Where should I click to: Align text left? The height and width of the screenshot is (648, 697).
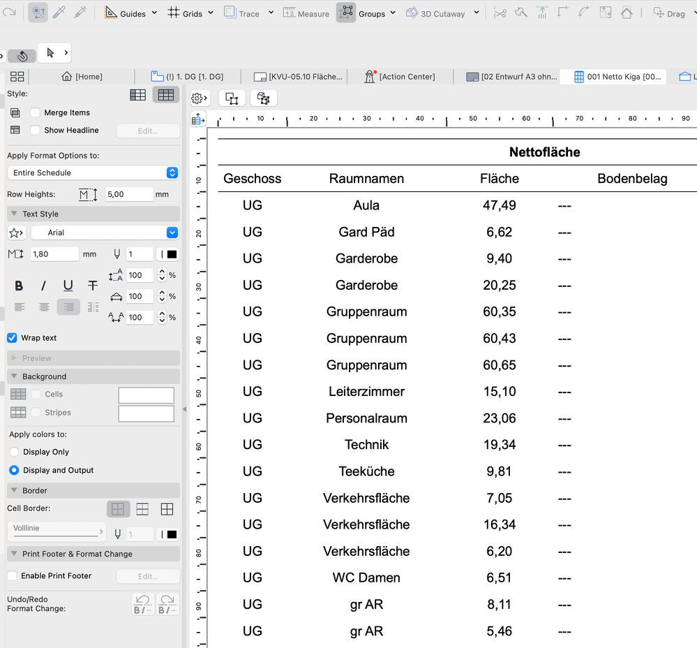click(20, 307)
